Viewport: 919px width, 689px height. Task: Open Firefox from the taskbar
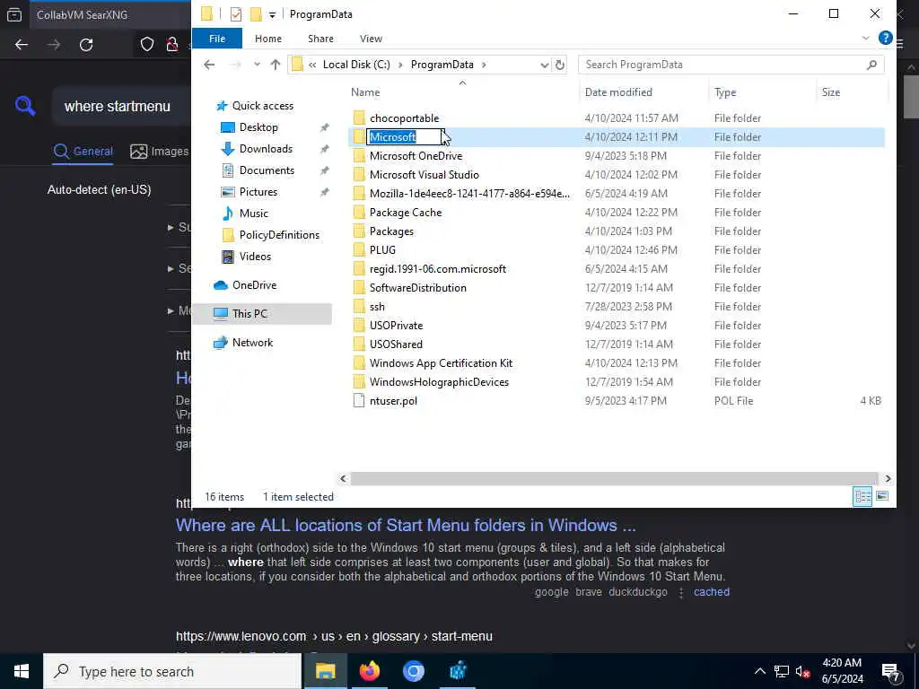pyautogui.click(x=369, y=671)
